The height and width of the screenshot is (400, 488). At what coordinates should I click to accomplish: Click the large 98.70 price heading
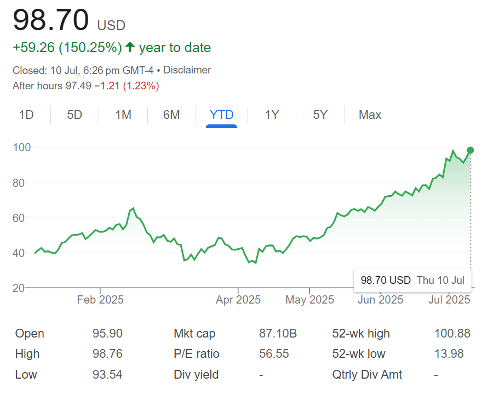pos(51,21)
